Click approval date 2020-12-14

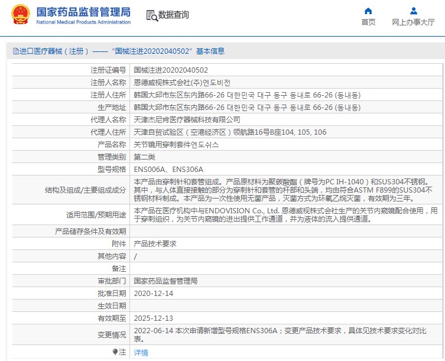click(153, 294)
